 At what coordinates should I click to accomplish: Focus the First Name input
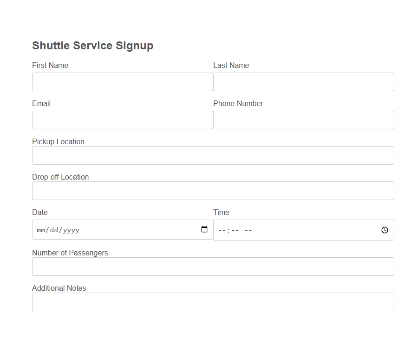pos(122,81)
